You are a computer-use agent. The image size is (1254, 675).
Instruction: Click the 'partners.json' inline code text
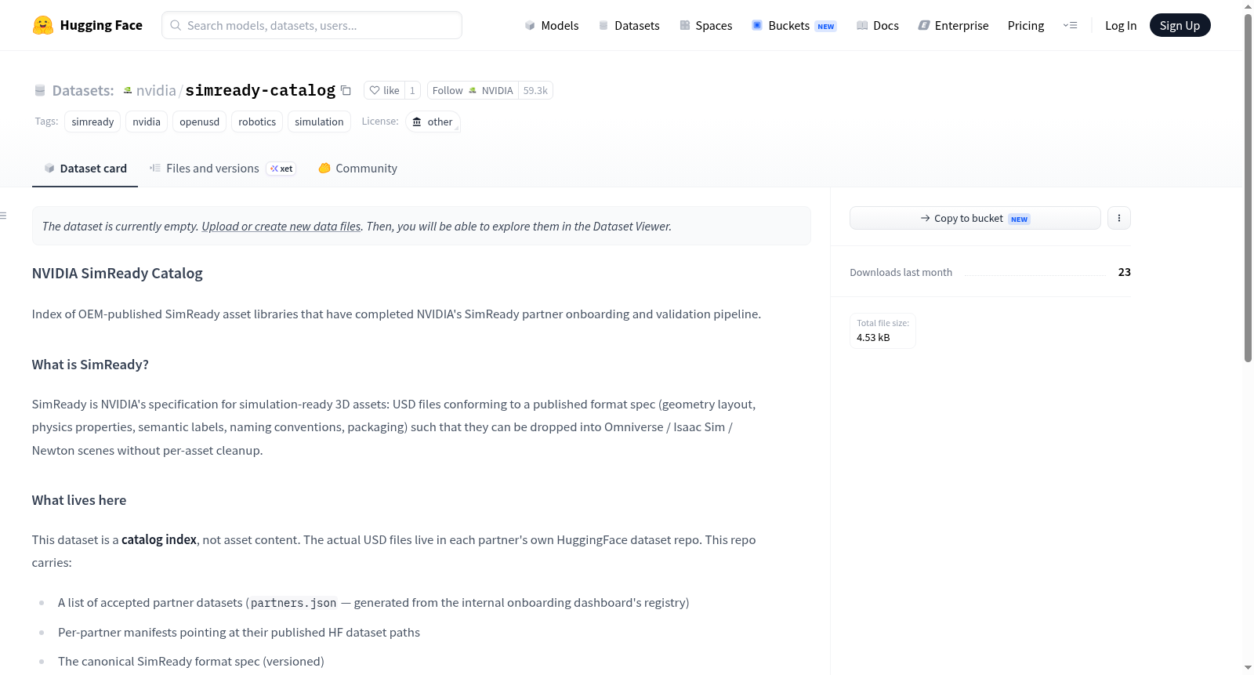[294, 603]
